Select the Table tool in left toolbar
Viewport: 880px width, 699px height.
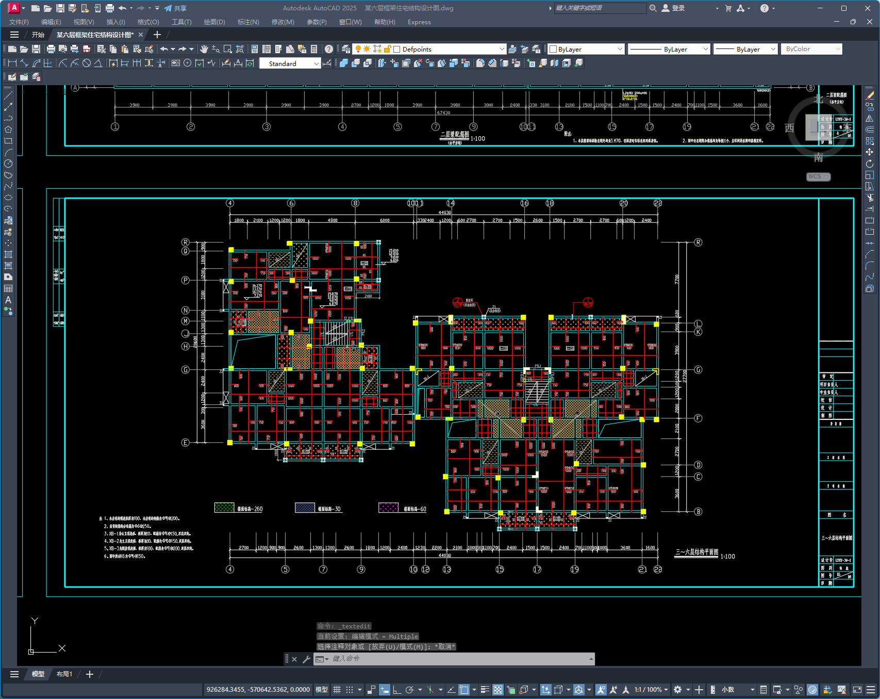click(x=8, y=288)
